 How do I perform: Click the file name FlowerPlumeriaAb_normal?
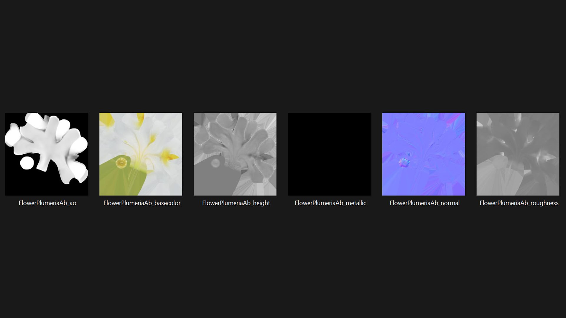424,203
